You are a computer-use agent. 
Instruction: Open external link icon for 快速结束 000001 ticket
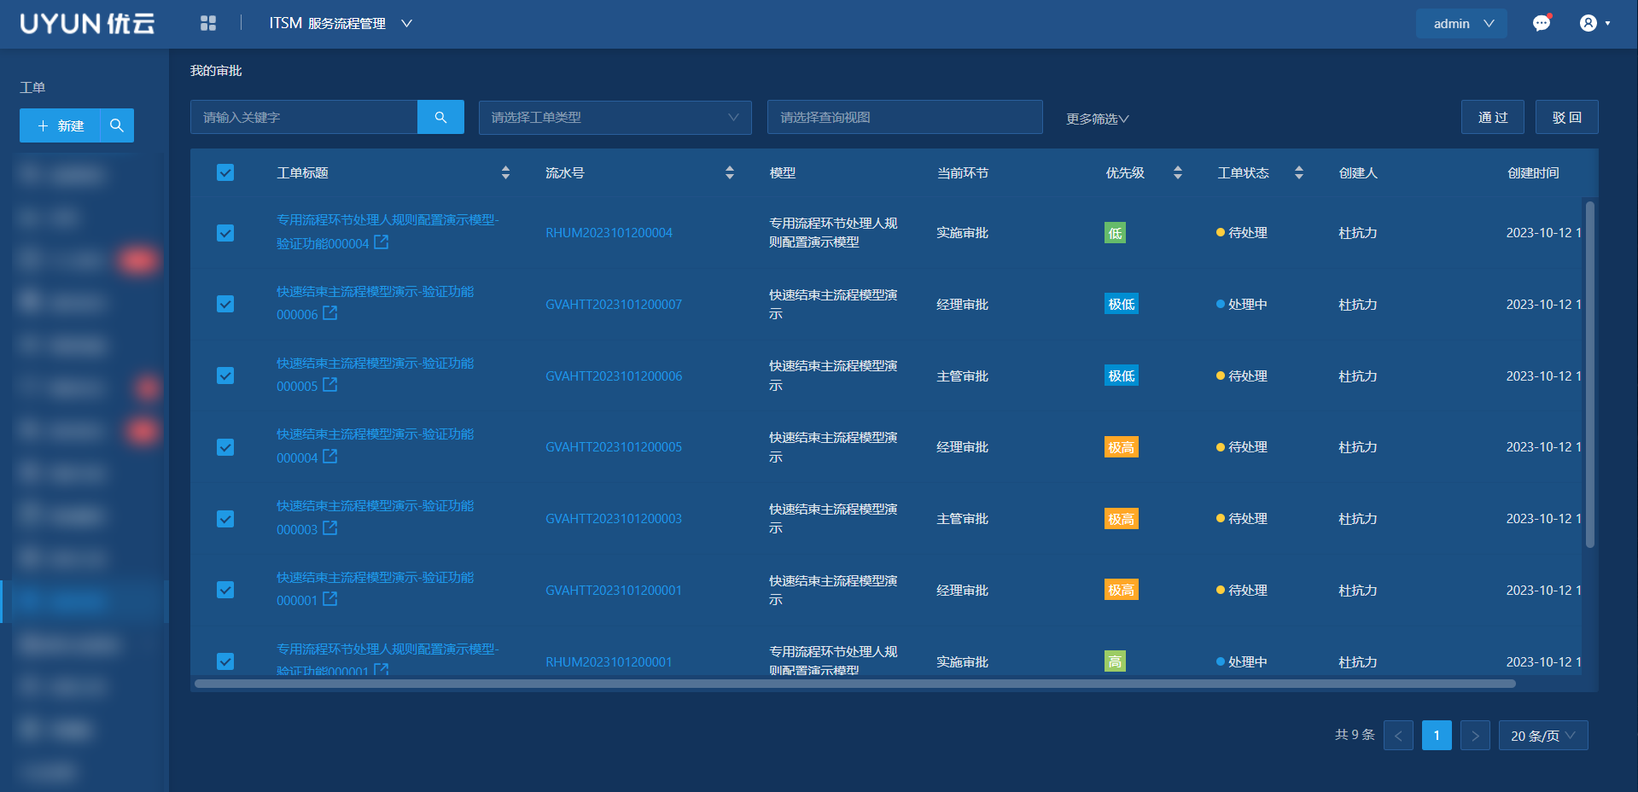330,599
